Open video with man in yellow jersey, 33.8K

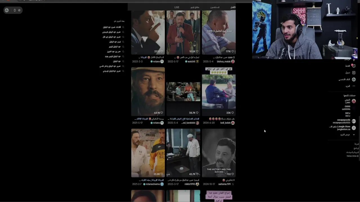[x=148, y=153]
